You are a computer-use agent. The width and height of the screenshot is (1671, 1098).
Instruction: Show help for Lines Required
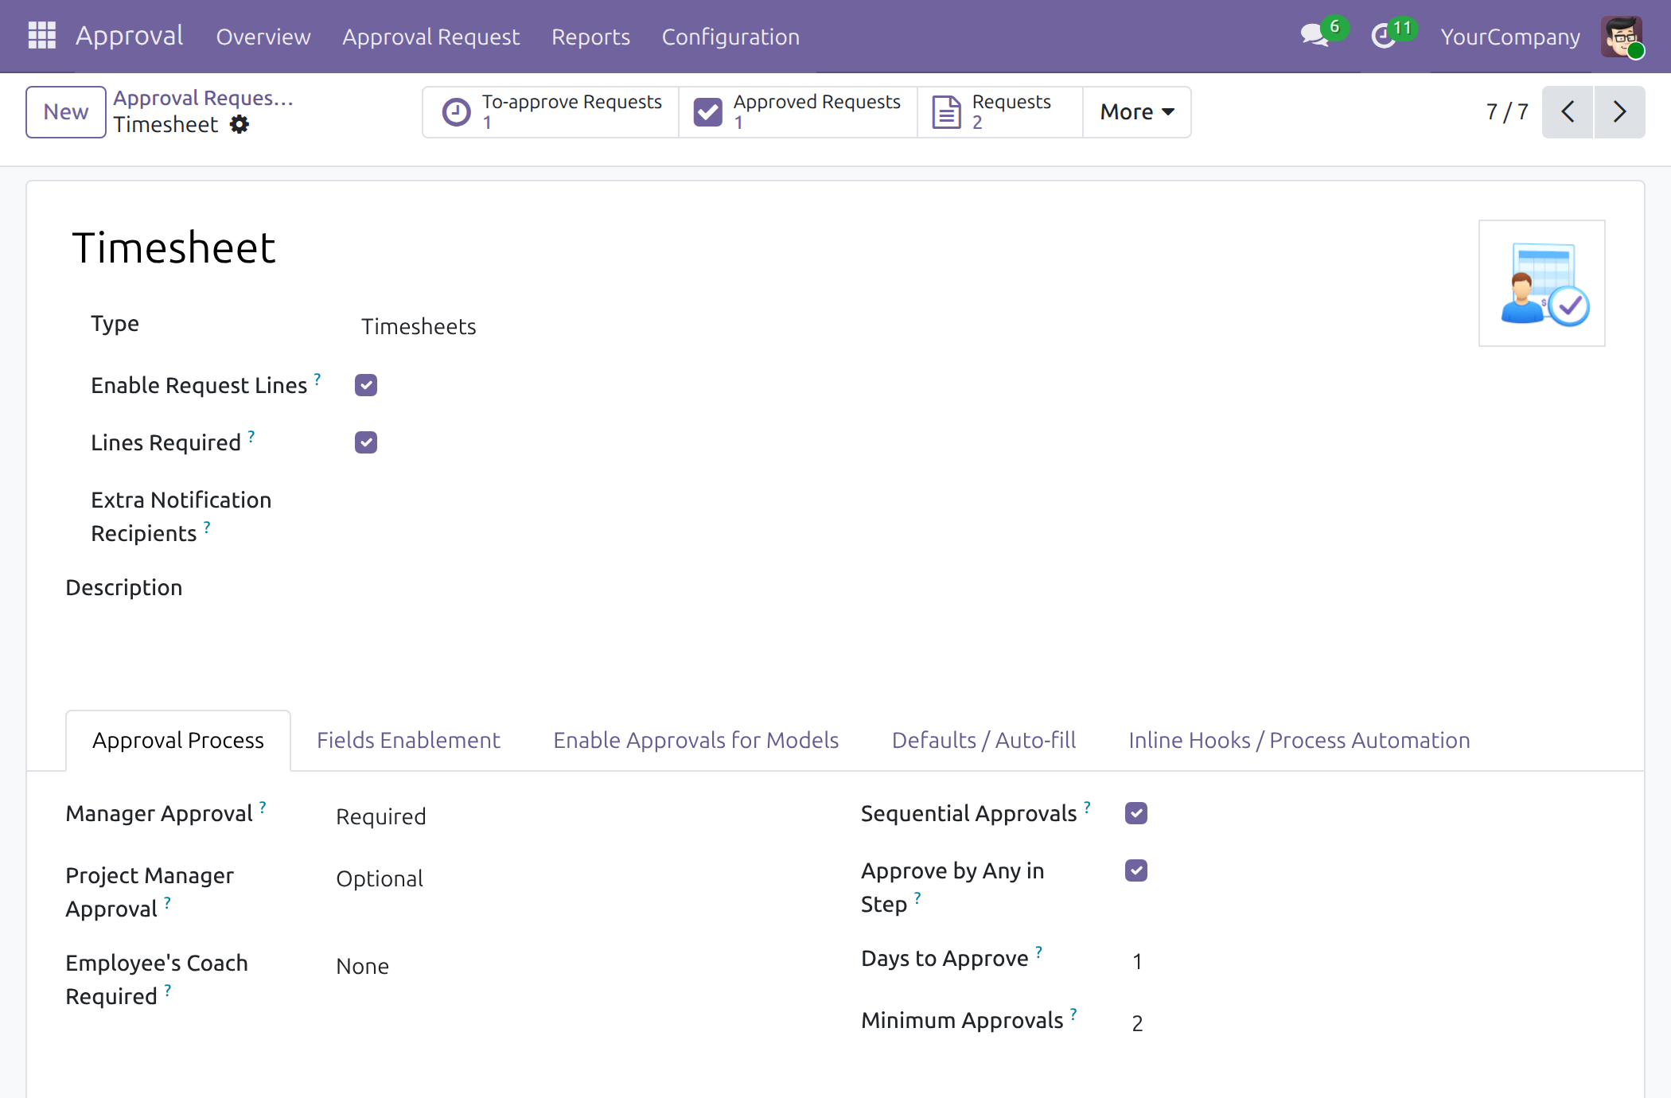pos(251,436)
